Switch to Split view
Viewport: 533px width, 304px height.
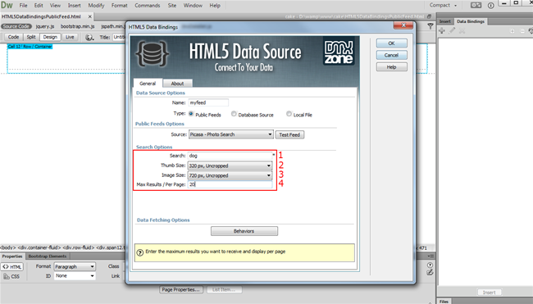tap(31, 37)
